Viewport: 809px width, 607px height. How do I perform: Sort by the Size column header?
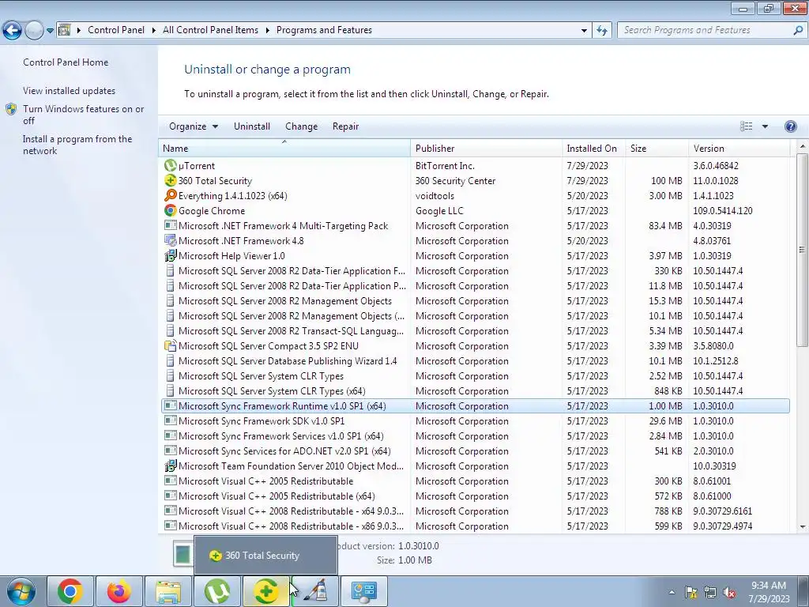(x=657, y=148)
